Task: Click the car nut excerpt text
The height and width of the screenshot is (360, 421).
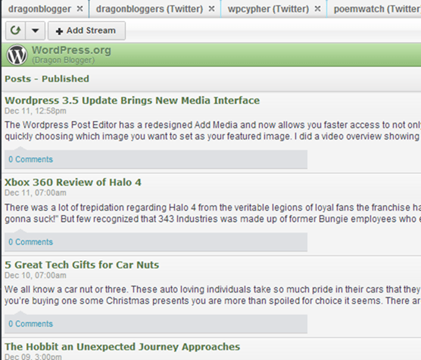Action: click(x=213, y=295)
